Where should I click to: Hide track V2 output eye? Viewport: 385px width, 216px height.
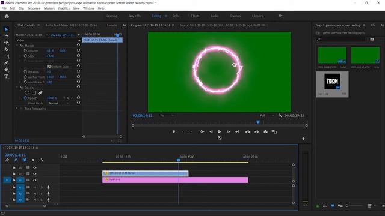(35, 173)
